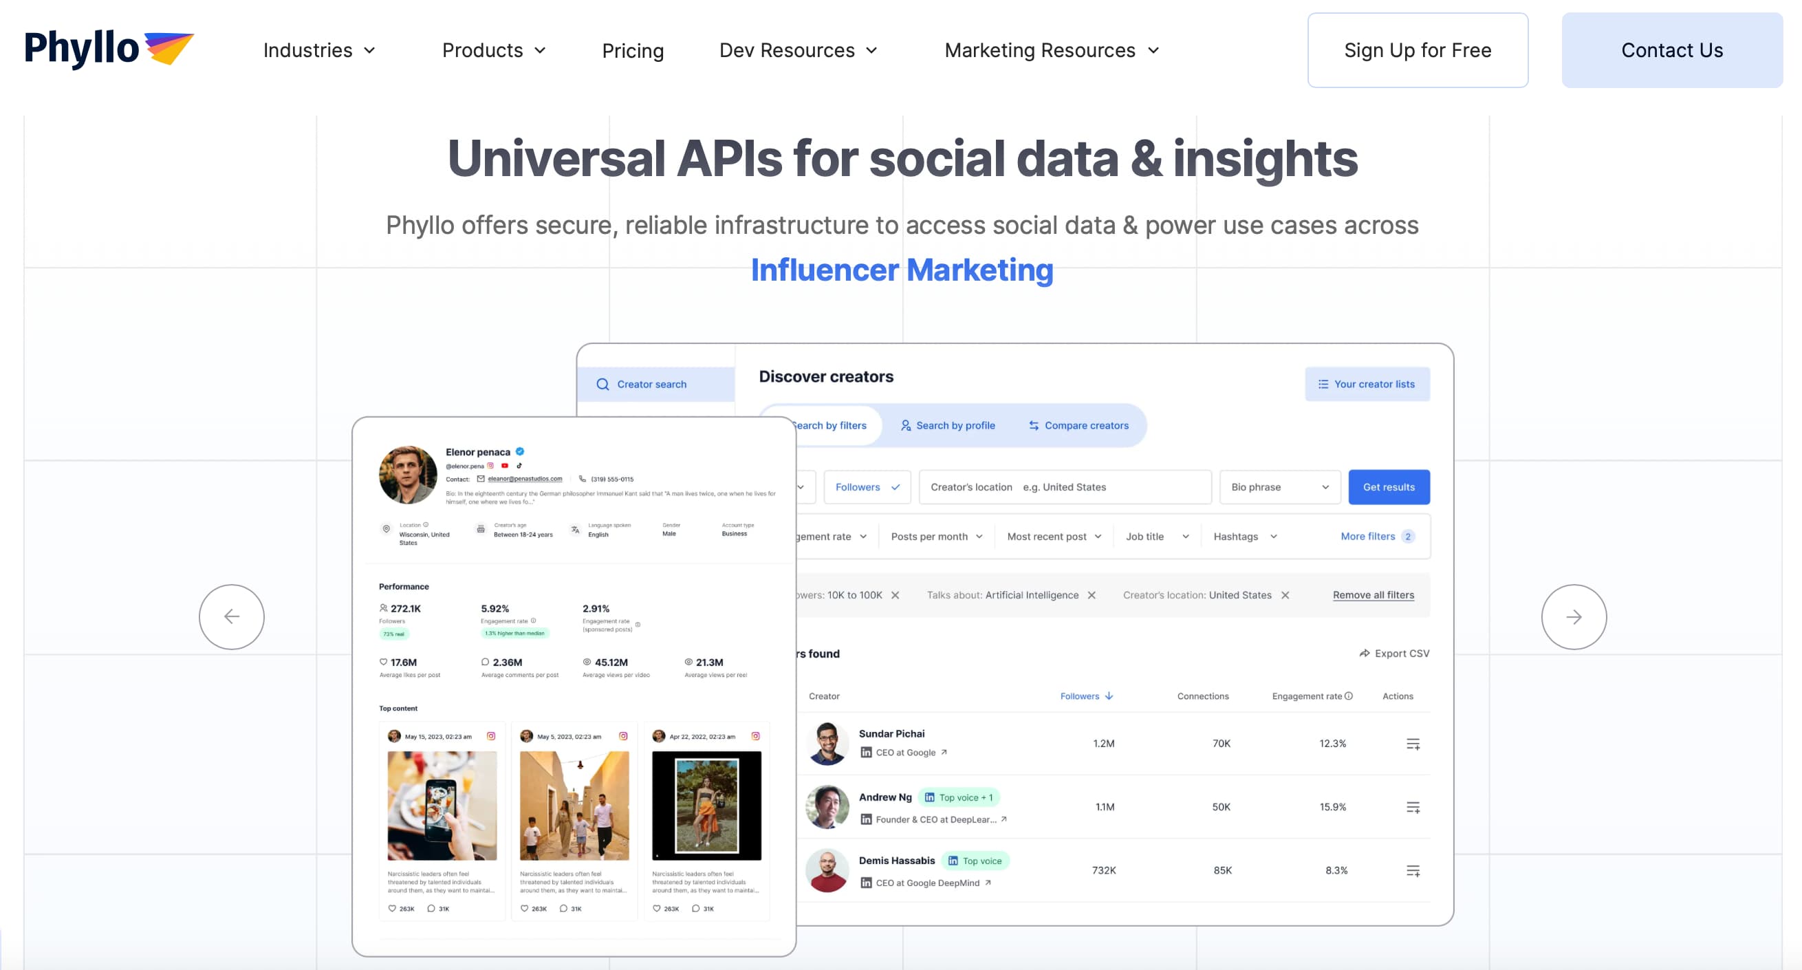
Task: Click the Creator search magnifier icon
Action: tap(603, 385)
